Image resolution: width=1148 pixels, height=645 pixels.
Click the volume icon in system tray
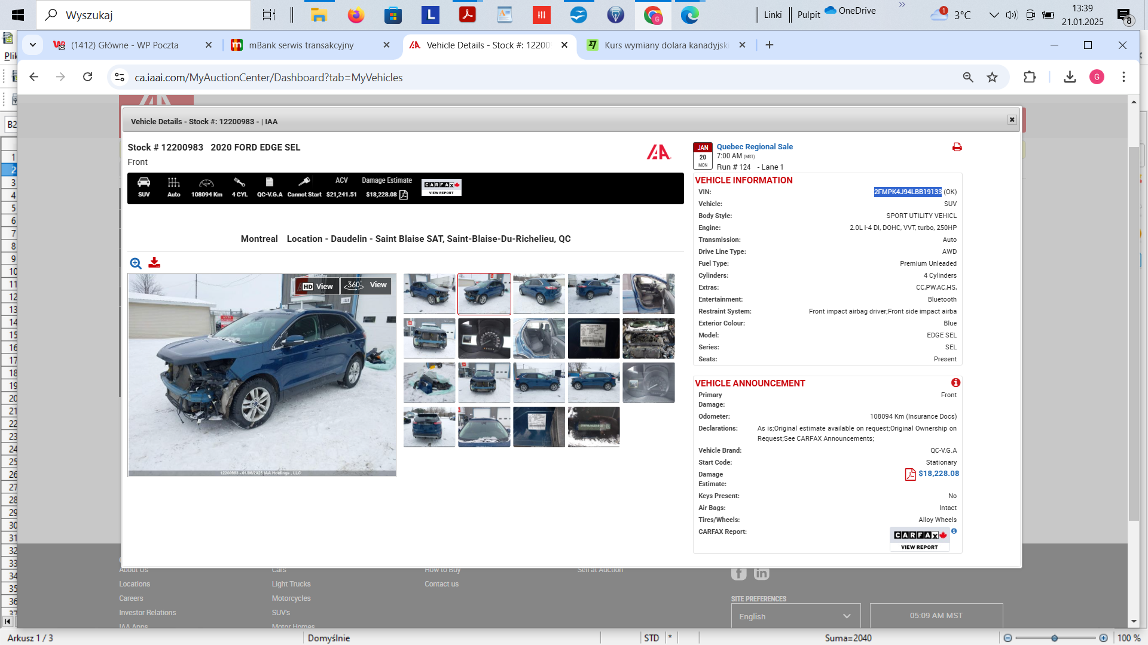1012,15
